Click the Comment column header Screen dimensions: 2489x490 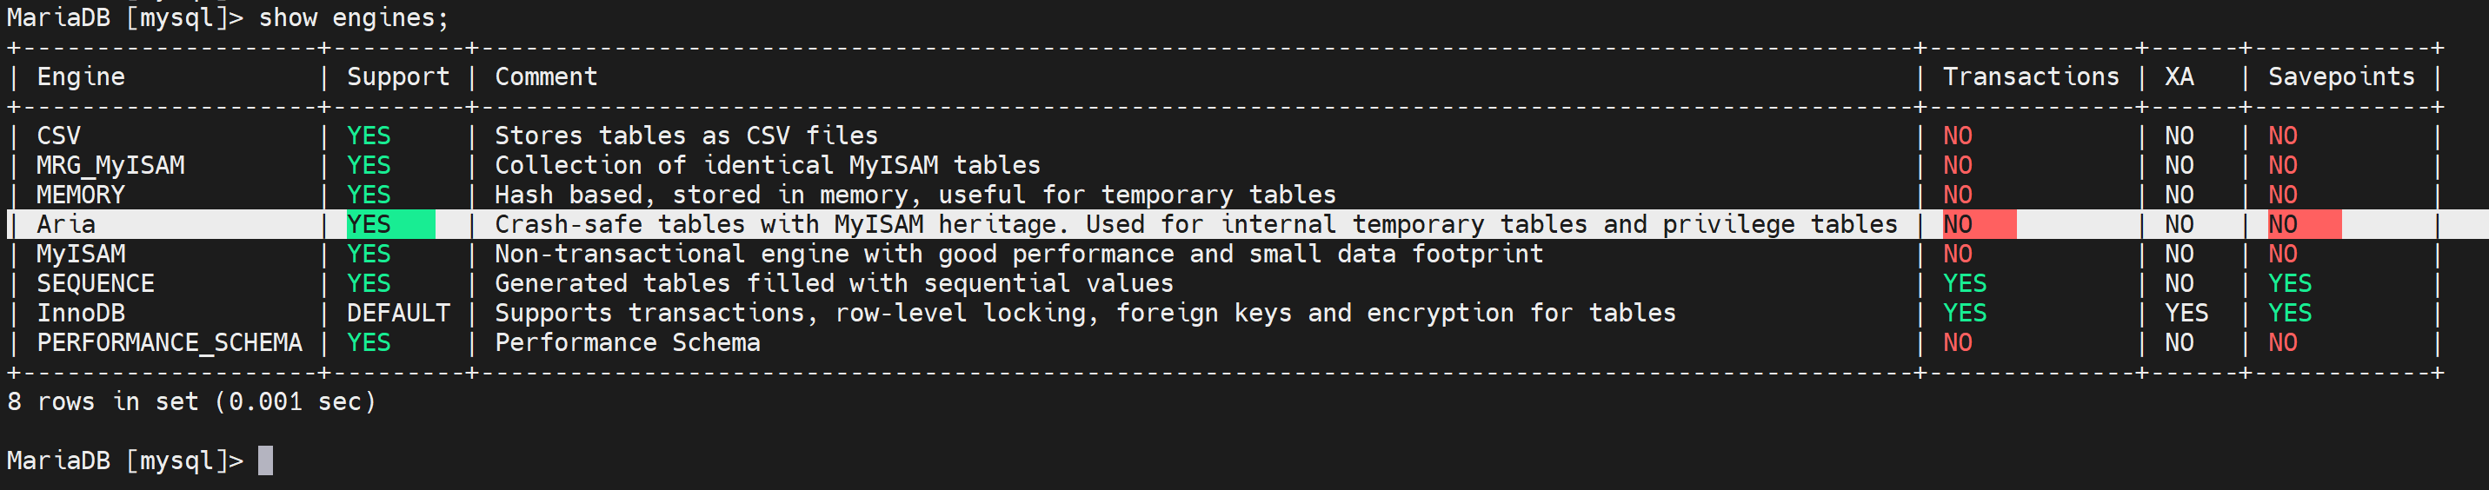(546, 76)
